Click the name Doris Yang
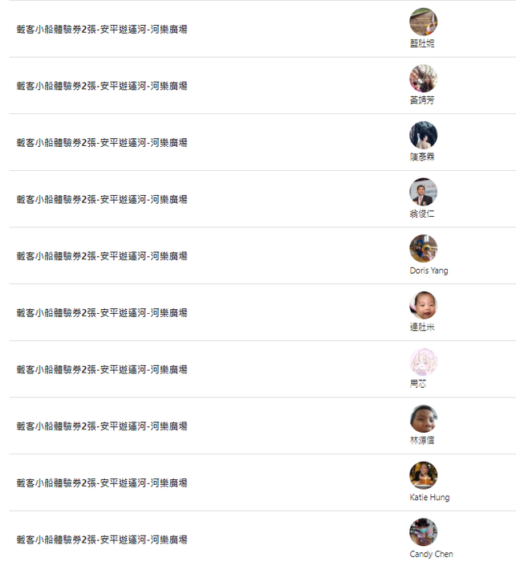516x578 pixels. 429,271
